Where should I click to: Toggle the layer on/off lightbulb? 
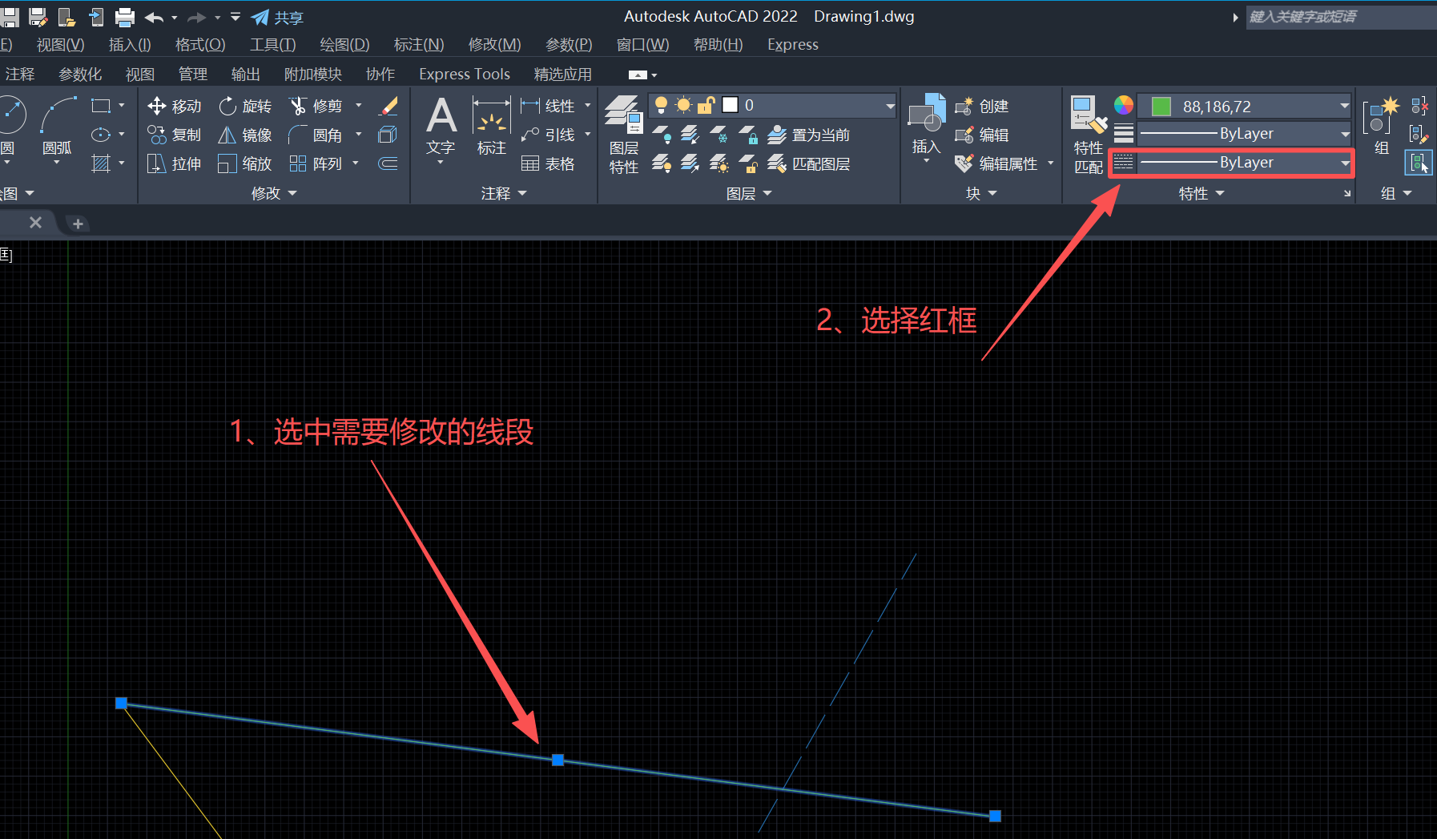click(662, 105)
